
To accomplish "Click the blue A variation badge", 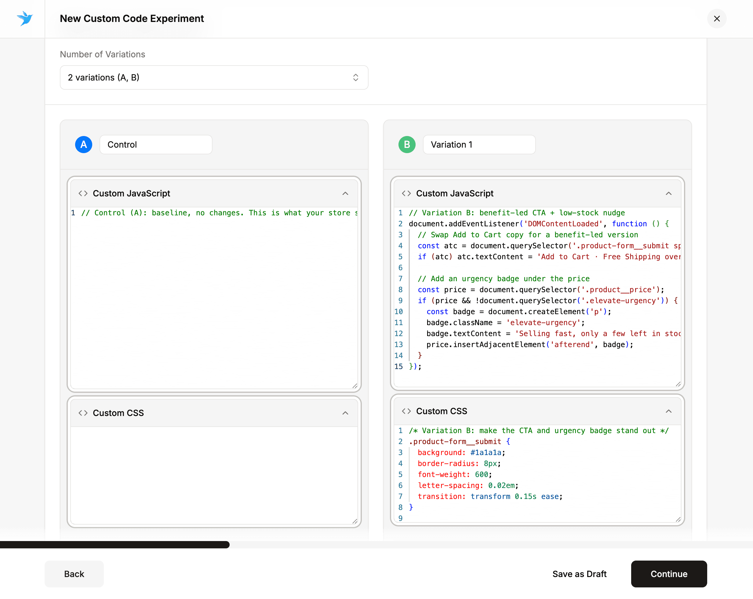I will [83, 145].
